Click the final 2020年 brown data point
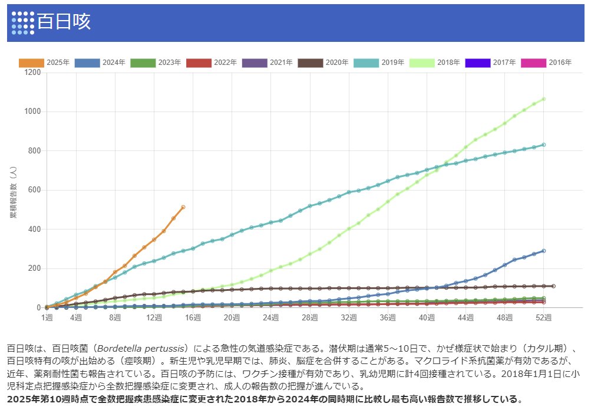Viewport: 591px width, 413px height. pyautogui.click(x=553, y=286)
